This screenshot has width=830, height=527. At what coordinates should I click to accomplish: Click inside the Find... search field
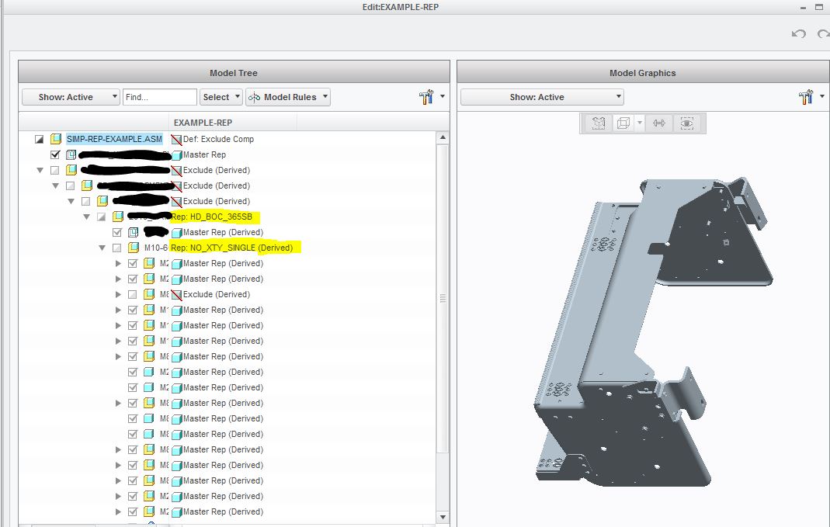coord(160,97)
